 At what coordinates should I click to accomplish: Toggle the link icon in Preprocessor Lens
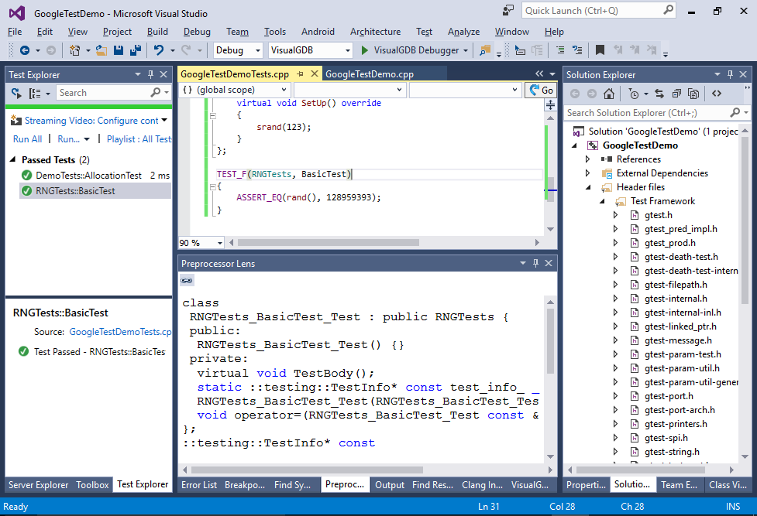tap(187, 280)
